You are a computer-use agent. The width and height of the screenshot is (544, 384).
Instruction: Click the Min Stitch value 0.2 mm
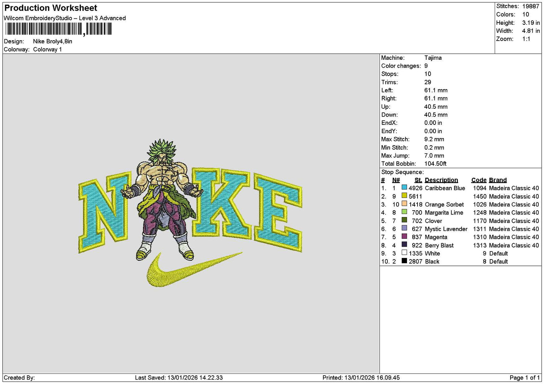[x=434, y=148]
